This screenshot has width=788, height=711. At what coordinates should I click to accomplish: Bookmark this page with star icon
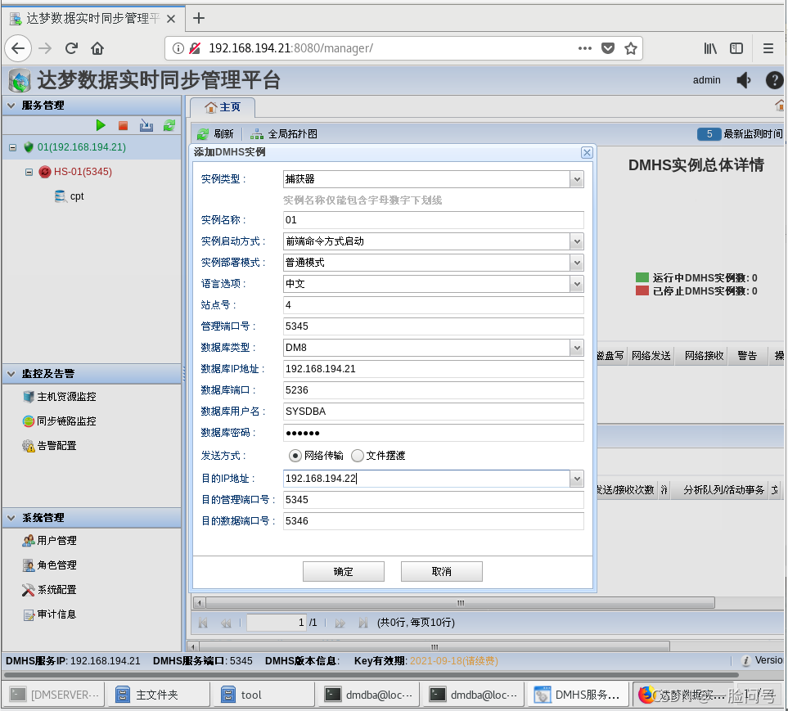click(x=631, y=48)
